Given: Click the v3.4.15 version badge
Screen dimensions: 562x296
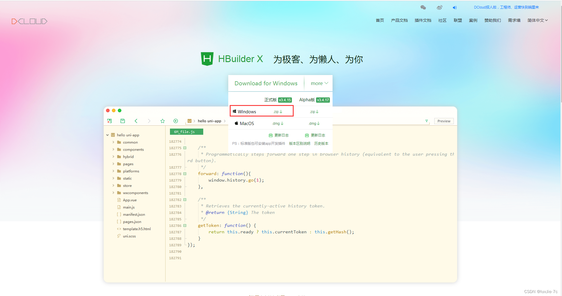Looking at the screenshot, I should click(x=285, y=100).
